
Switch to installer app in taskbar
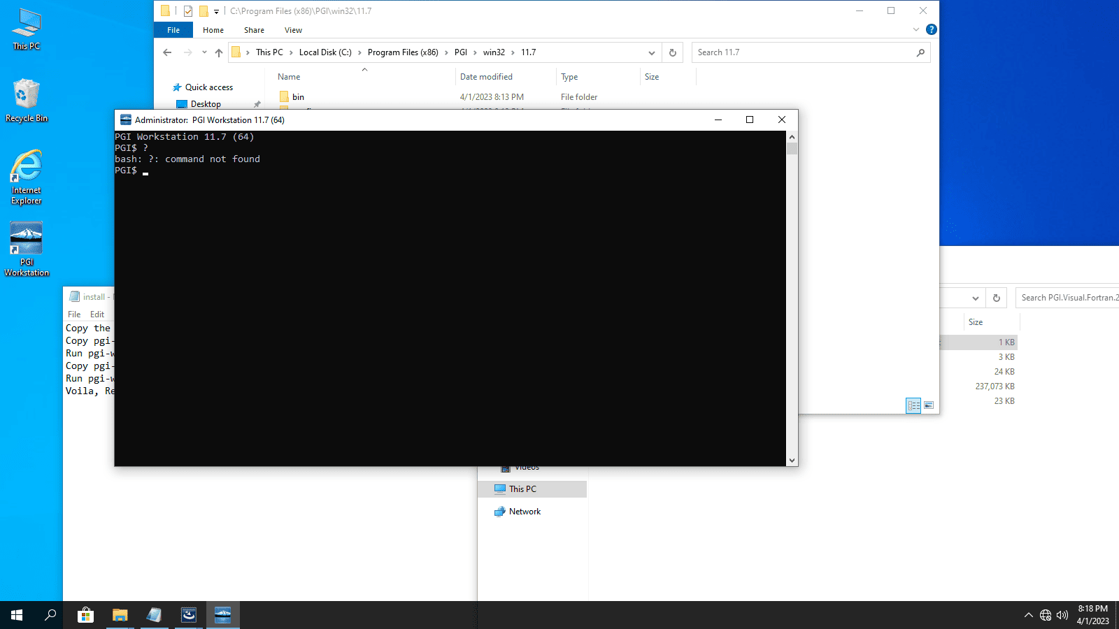188,615
